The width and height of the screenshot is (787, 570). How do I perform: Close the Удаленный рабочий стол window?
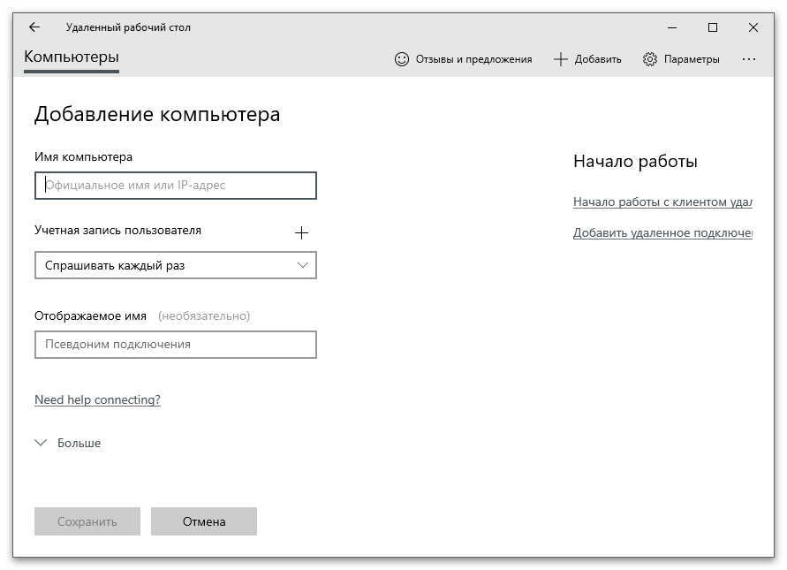coord(753,27)
